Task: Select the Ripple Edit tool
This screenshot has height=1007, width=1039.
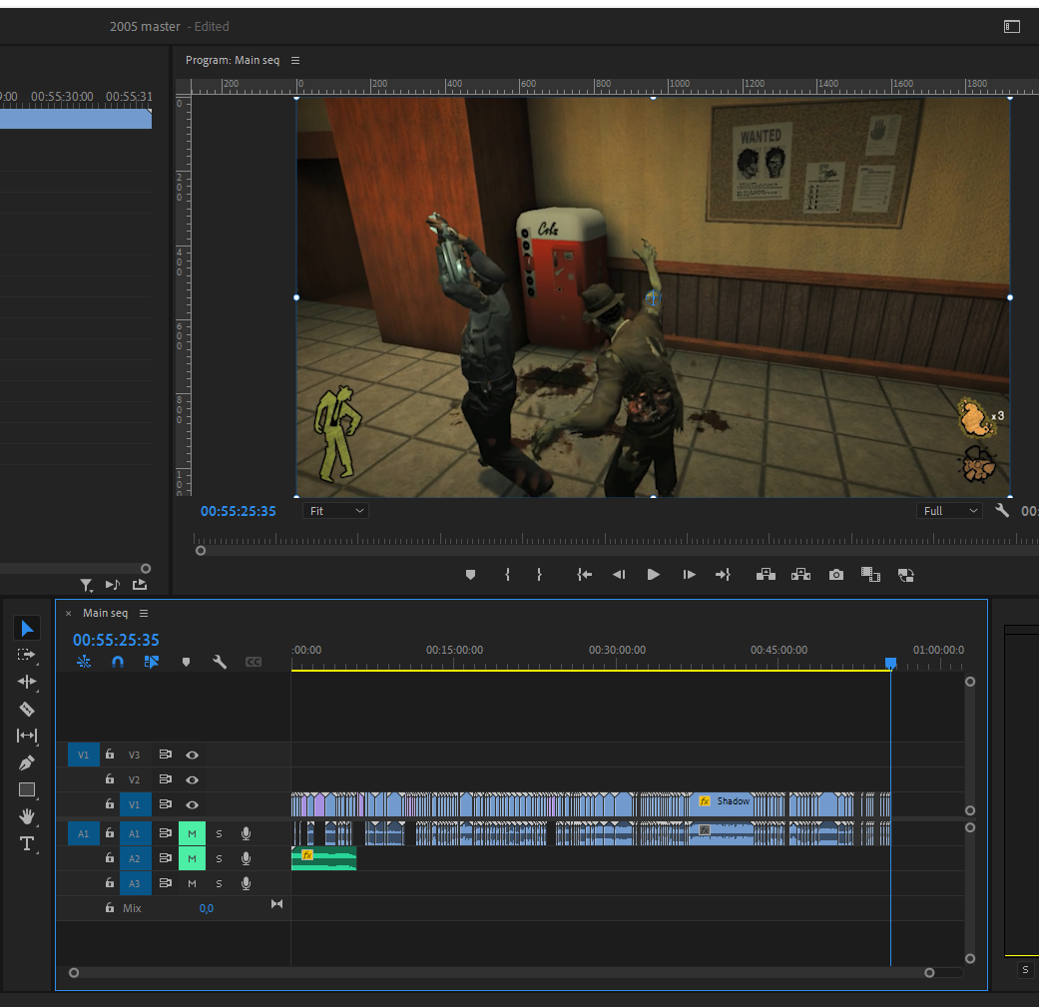Action: click(x=27, y=682)
